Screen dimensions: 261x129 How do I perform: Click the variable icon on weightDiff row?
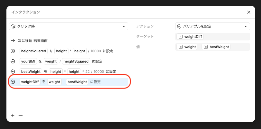pyautogui.click(x=13, y=82)
